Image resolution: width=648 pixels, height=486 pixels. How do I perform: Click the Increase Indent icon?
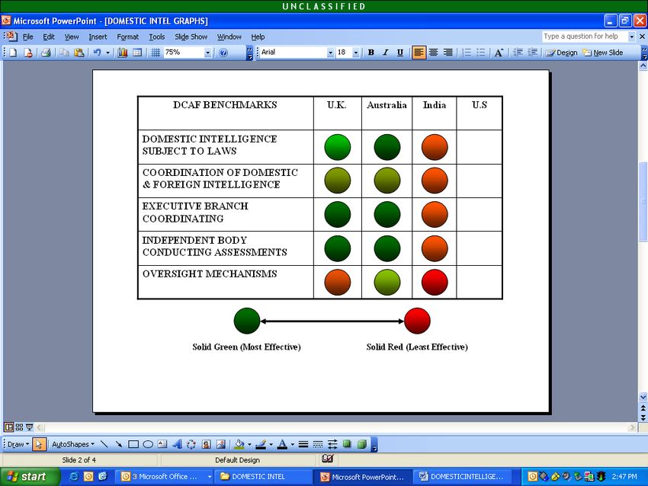coord(533,53)
